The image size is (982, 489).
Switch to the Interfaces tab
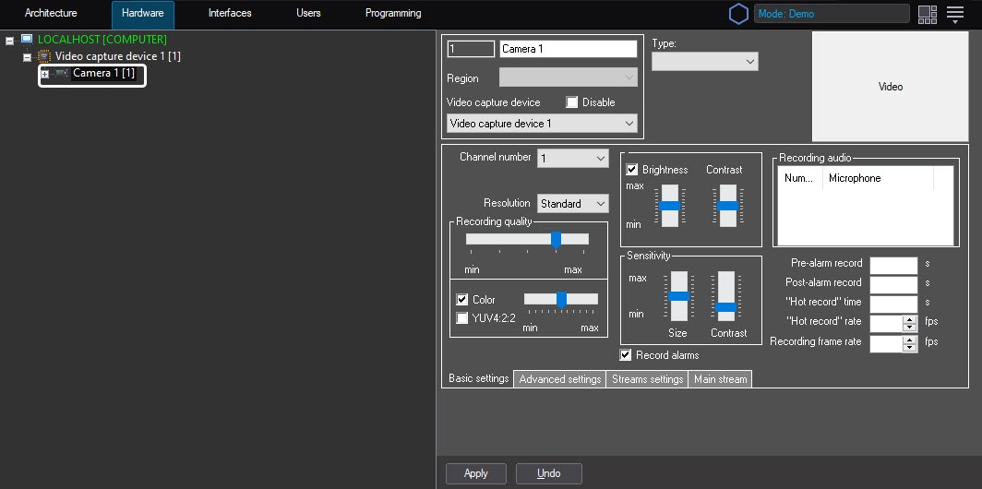click(x=230, y=14)
